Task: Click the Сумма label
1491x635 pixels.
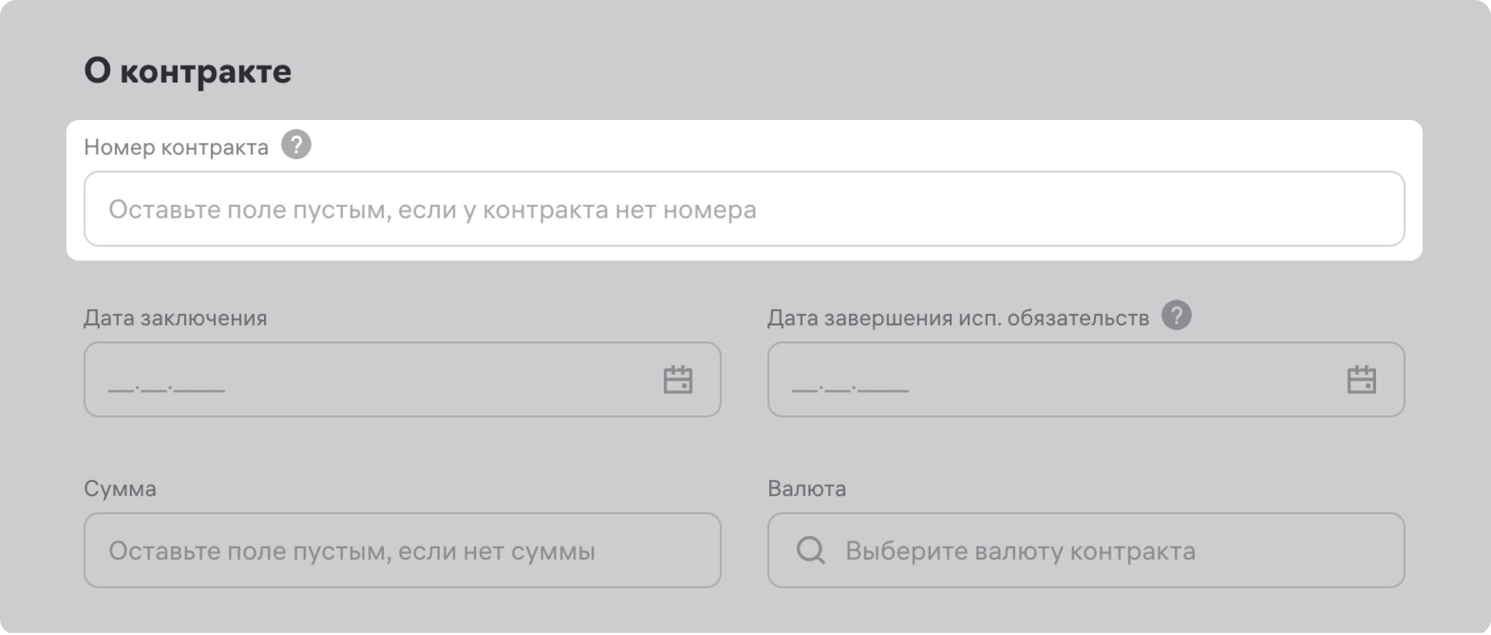Action: (120, 489)
